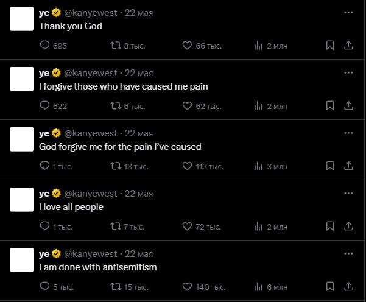Open @kanyewest handle on the first tweet
Viewport: 366px width, 302px height.
pyautogui.click(x=90, y=13)
